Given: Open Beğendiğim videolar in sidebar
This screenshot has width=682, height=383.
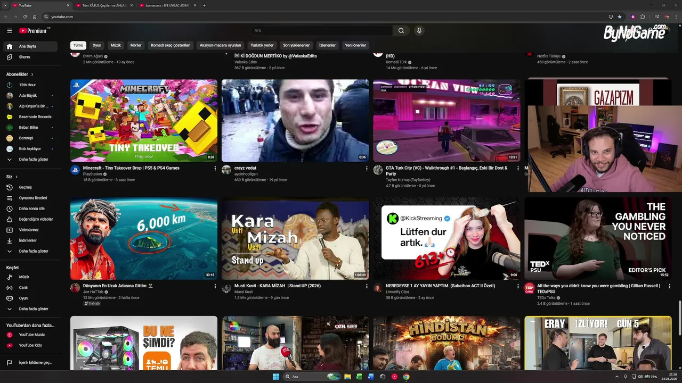Looking at the screenshot, I should (x=29, y=219).
